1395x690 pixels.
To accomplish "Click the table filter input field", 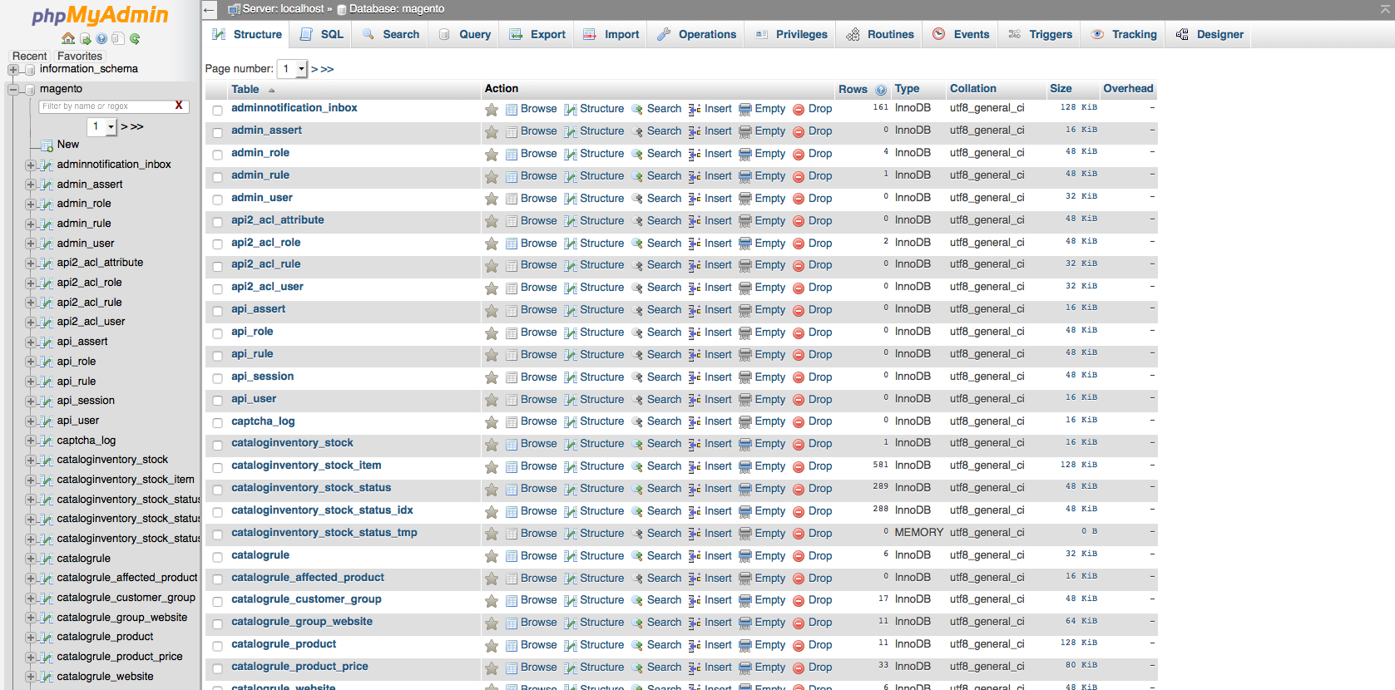I will coord(104,106).
